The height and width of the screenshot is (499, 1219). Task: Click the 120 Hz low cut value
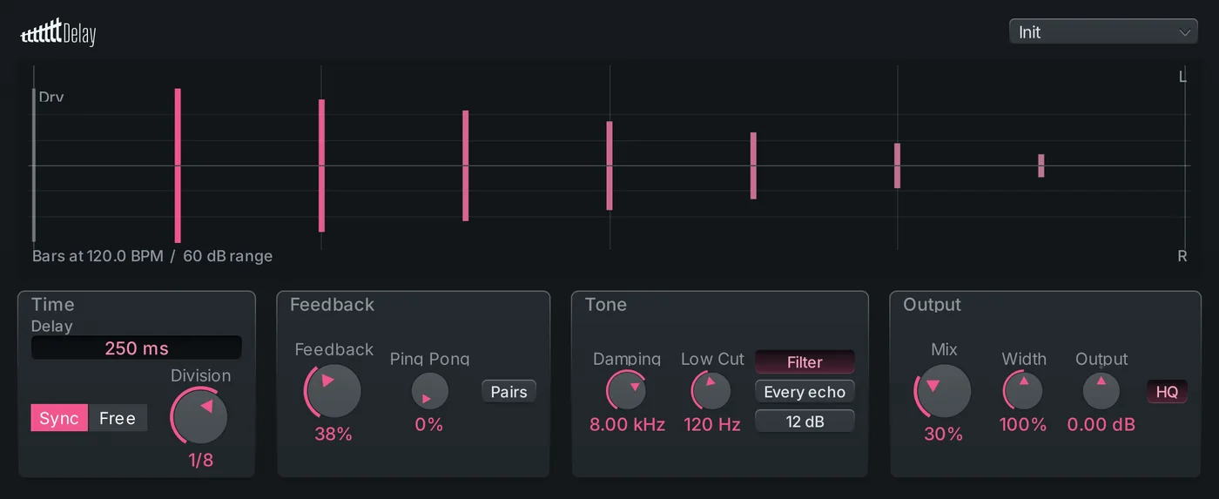[x=712, y=425]
